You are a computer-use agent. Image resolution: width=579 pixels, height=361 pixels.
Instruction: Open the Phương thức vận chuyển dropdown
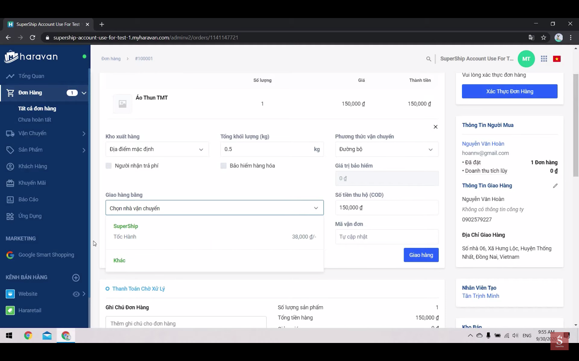coord(386,149)
